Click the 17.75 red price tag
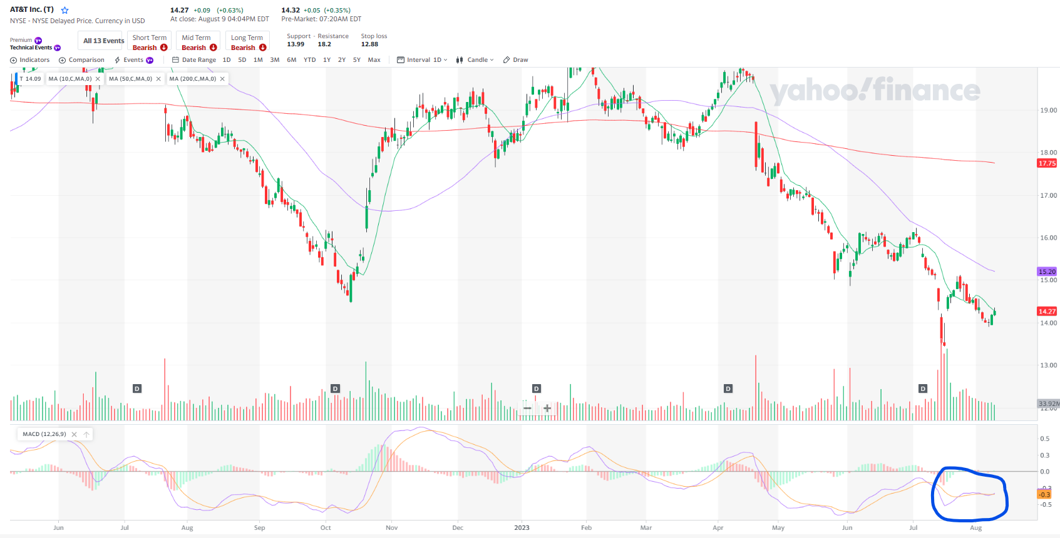Viewport: 1060px width, 538px height. (x=1047, y=163)
